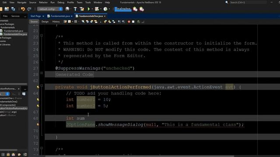Viewport: 280px width, 157px height.
Task: Click the Find Selection magnifier icon in editor toolbar
Action: coord(83,21)
